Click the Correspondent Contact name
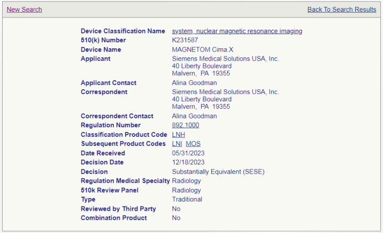This screenshot has width=383, height=233. 194,116
